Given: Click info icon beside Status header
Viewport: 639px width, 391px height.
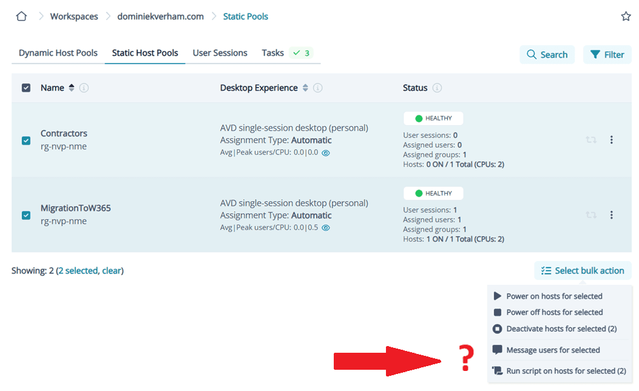Looking at the screenshot, I should [x=437, y=88].
